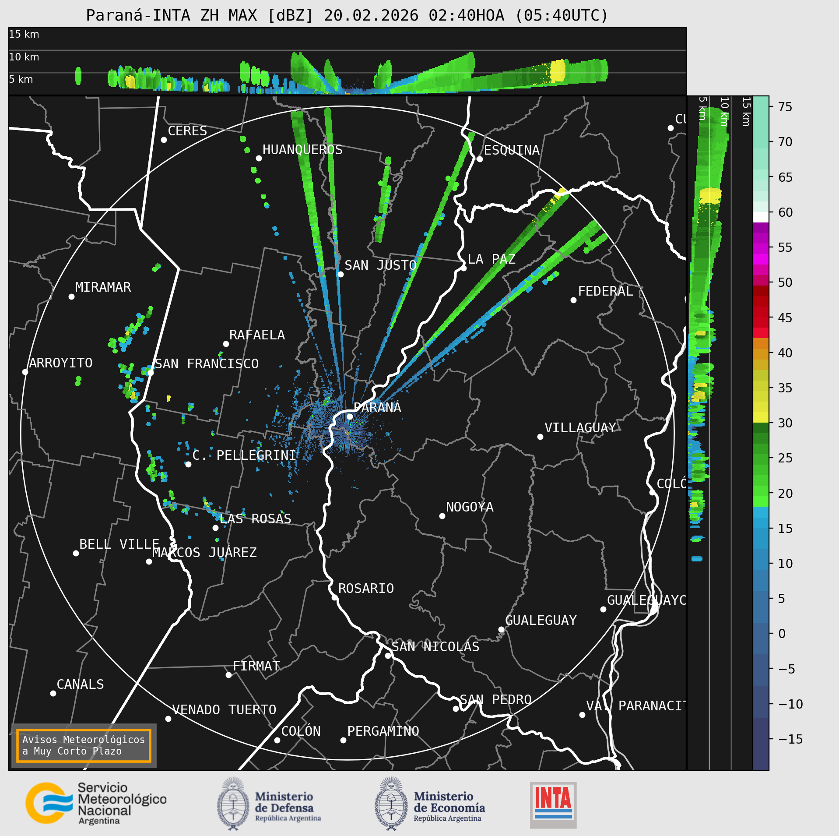The height and width of the screenshot is (836, 839).
Task: Click the 10 km label in top cross-section
Action: pos(24,57)
